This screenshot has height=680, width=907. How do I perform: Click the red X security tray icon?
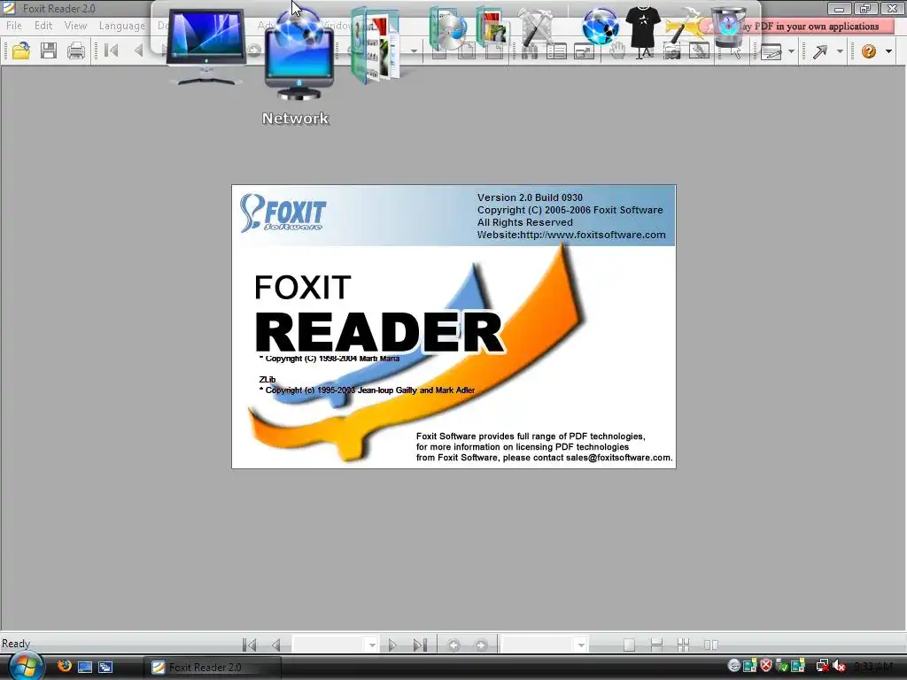pos(766,666)
